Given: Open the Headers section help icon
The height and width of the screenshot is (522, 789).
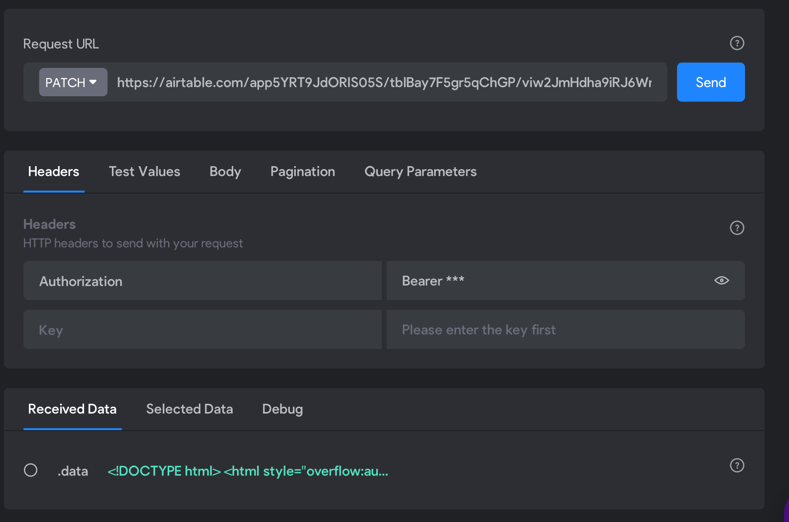Looking at the screenshot, I should point(737,228).
